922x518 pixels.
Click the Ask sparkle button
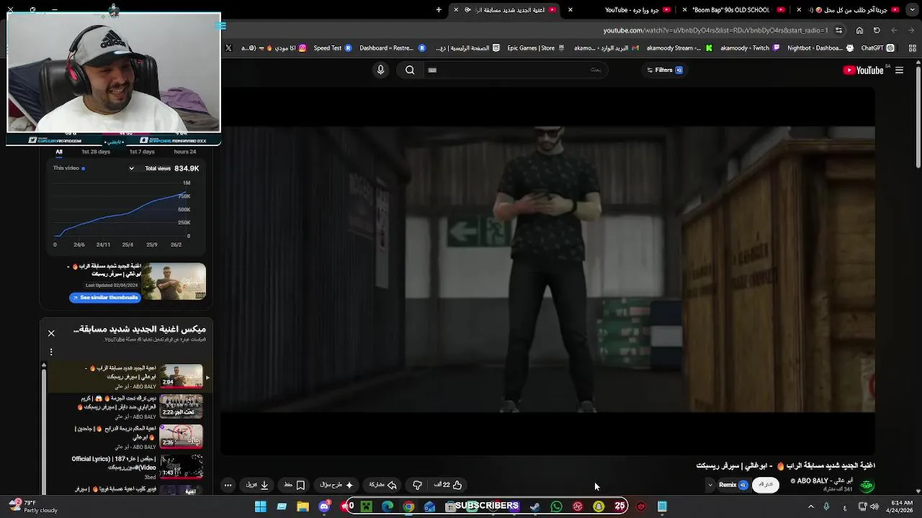coord(336,485)
